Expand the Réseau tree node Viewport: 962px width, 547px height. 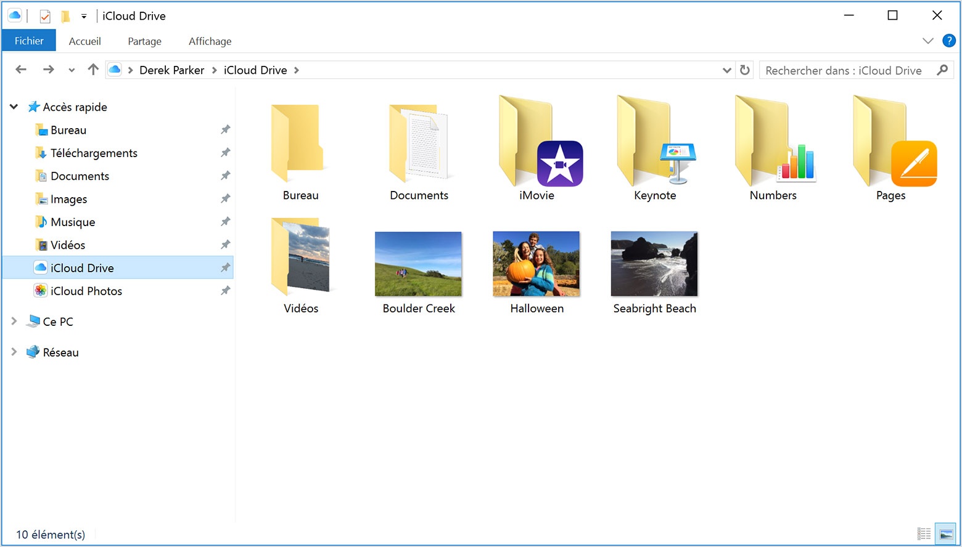(x=14, y=352)
